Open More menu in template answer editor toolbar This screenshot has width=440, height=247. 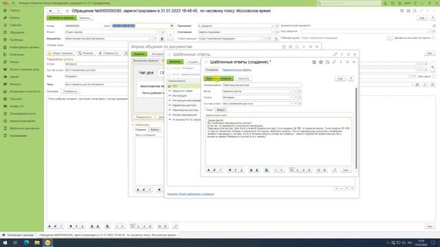[x=346, y=170]
